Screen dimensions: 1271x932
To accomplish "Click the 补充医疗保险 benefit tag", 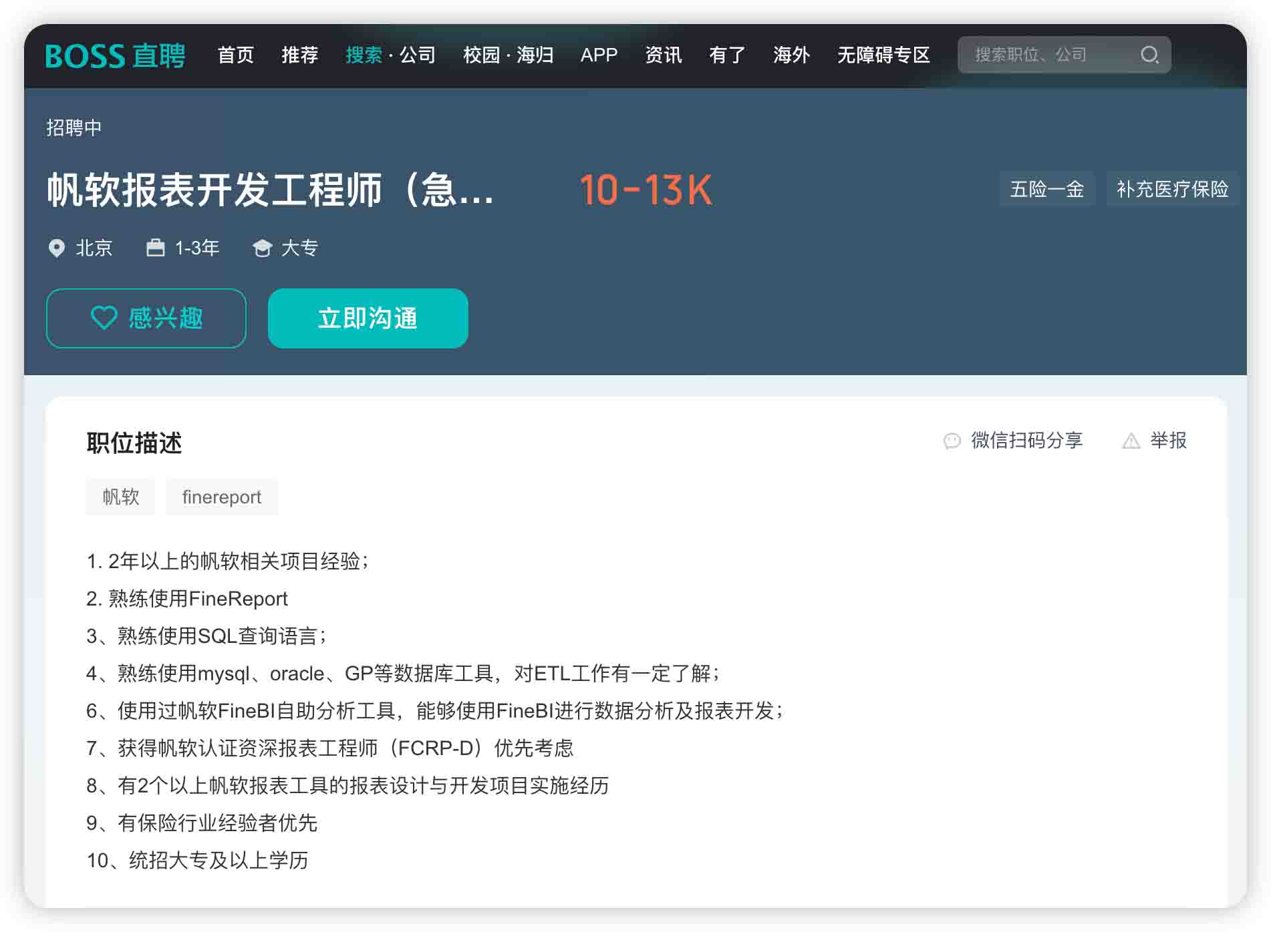I will click(1173, 189).
